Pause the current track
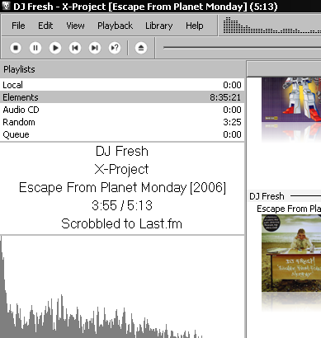Screen dimensions: 321x338 pos(35,48)
